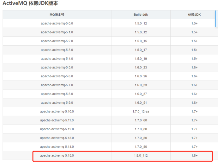Click the 1.6.0_33 Build-Jdk cell
The width and height of the screenshot is (218, 162).
[141, 85]
